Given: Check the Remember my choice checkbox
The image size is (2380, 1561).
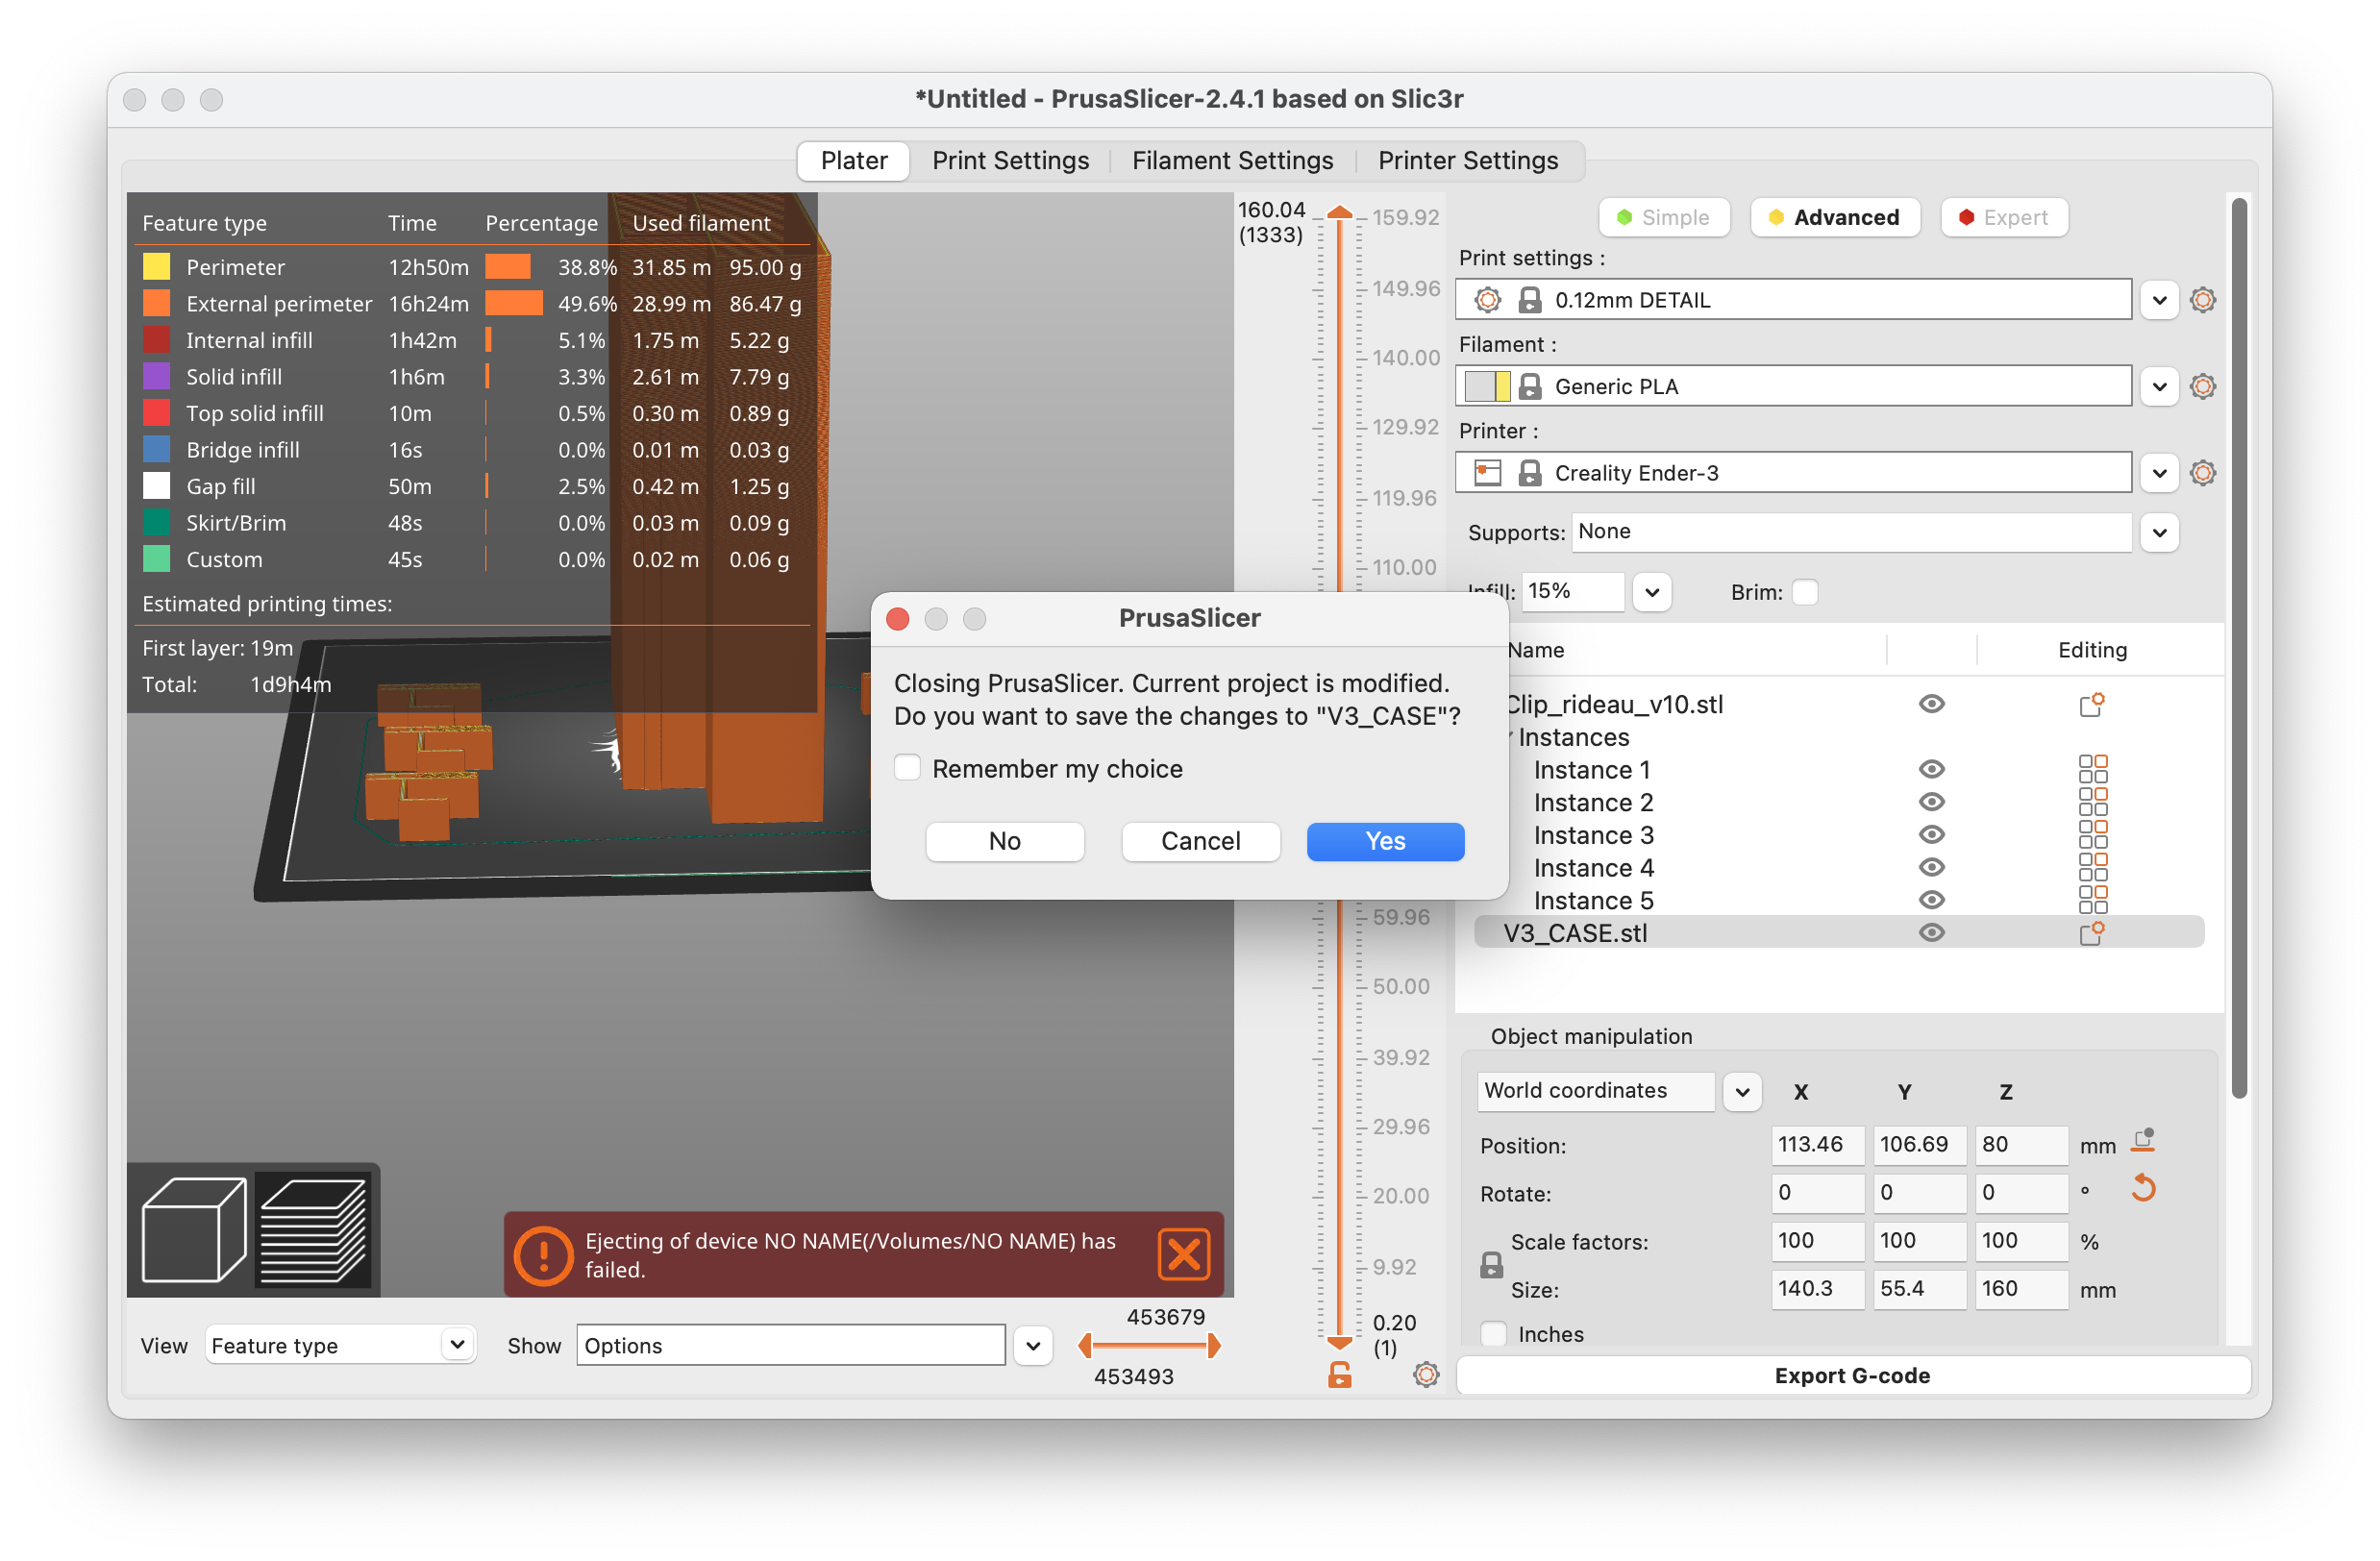Looking at the screenshot, I should (x=907, y=767).
